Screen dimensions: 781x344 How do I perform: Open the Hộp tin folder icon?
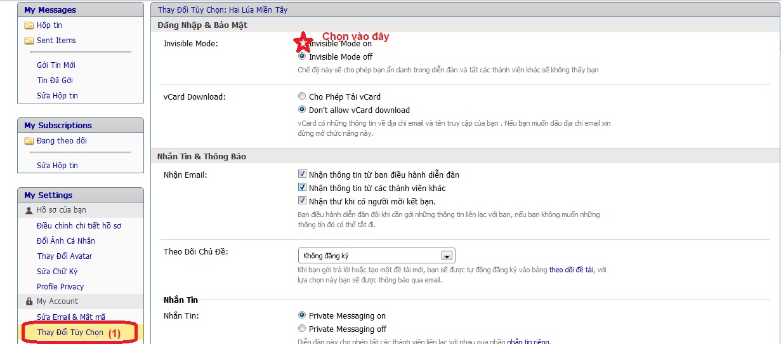coord(29,25)
